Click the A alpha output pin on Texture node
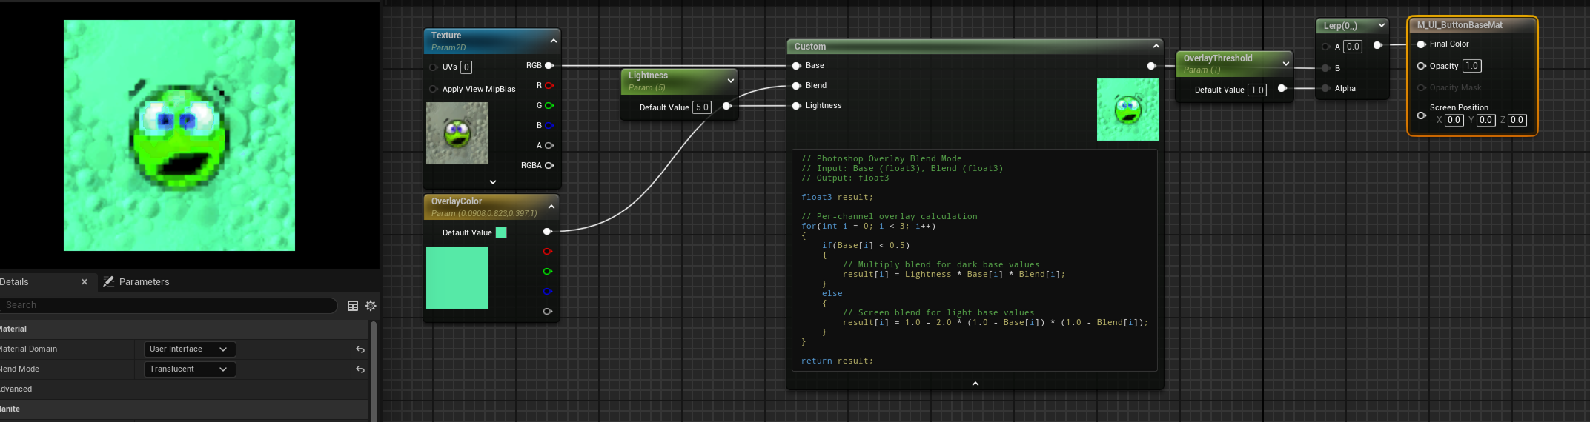The image size is (1590, 422). point(549,145)
